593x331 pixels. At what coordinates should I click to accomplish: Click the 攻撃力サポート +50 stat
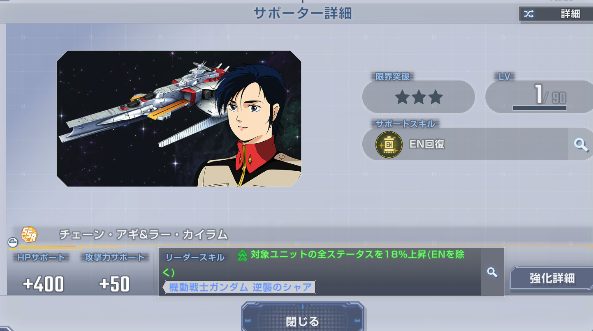pyautogui.click(x=115, y=273)
